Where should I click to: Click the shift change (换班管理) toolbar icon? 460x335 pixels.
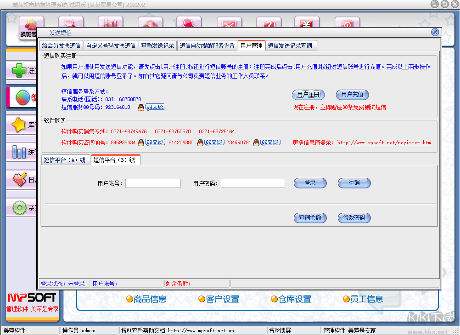(x=31, y=28)
